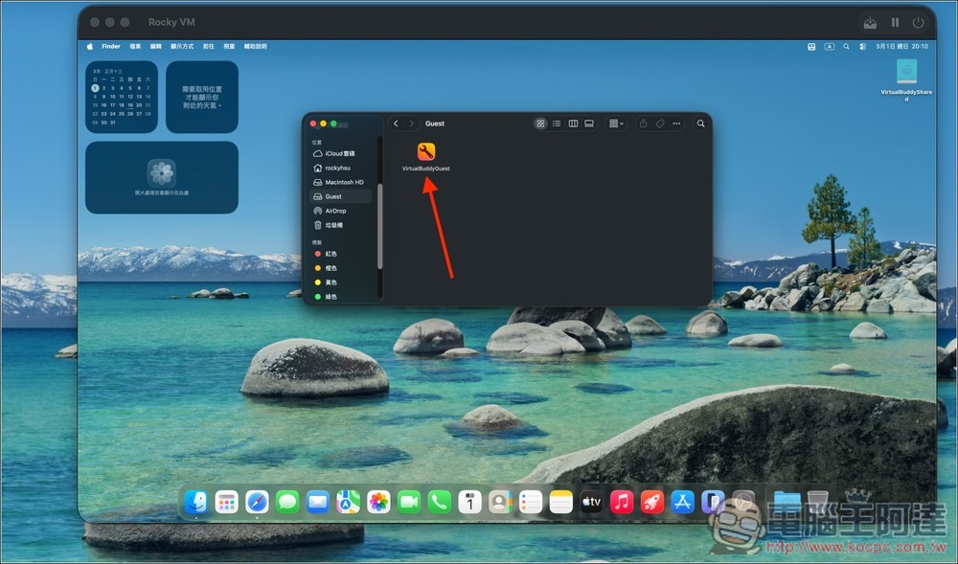Open VirtualBuddyShared volume on desktop
Viewport: 958px width, 564px height.
pyautogui.click(x=906, y=72)
